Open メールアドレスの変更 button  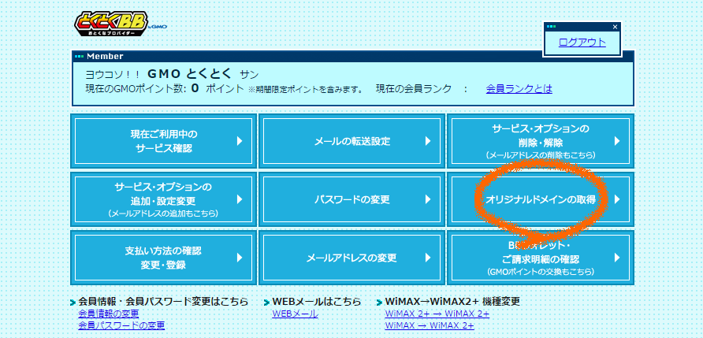pos(352,258)
